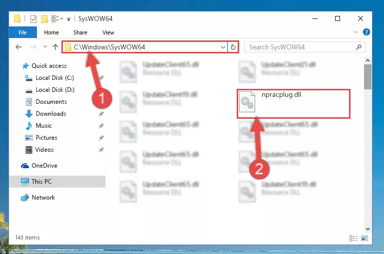The image size is (384, 254).
Task: Click the pin icon beside Pictures
Action: tap(101, 138)
